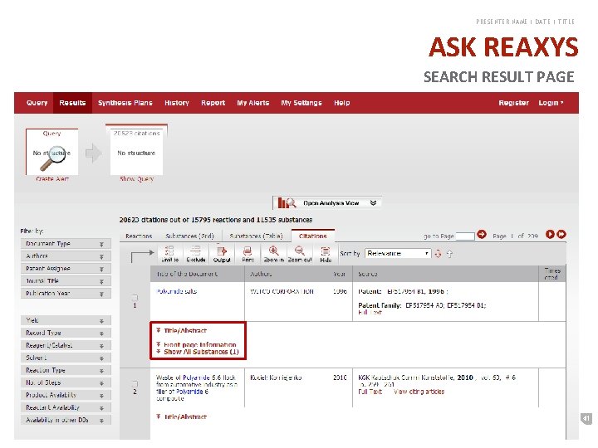The image size is (598, 448).
Task: Click the slide speaker icon at bottom right
Action: (x=586, y=418)
